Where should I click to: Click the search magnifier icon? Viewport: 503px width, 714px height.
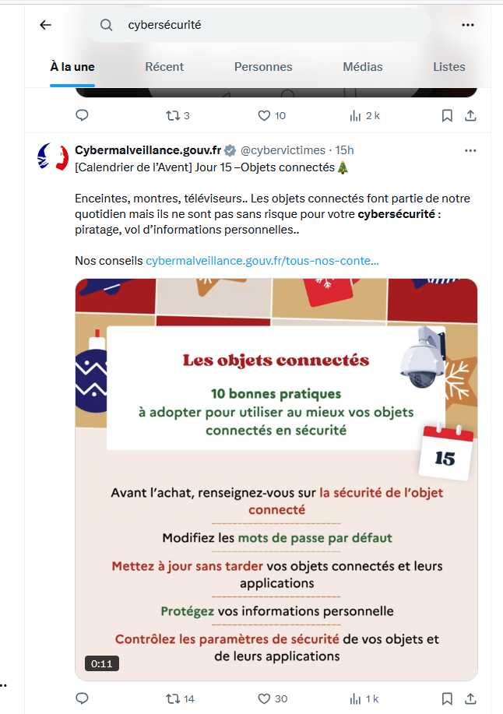click(x=107, y=25)
